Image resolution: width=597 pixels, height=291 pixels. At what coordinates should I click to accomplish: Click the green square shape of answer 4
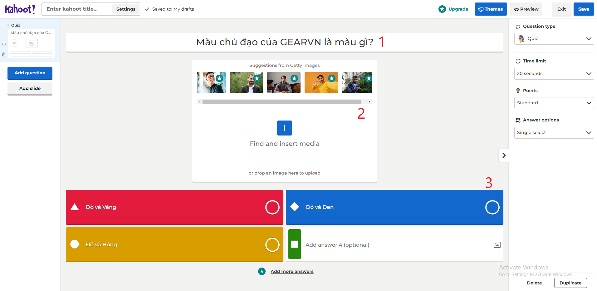(295, 244)
